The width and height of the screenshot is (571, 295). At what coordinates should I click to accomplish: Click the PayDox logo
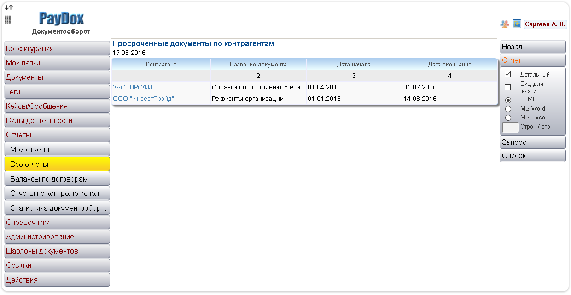[x=61, y=19]
